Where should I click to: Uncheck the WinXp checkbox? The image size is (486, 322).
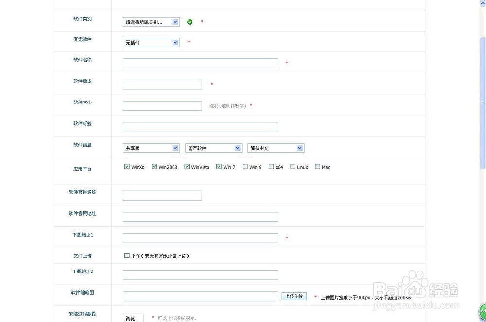point(127,166)
